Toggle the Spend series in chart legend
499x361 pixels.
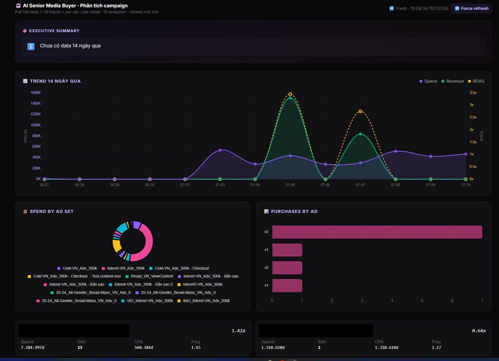(x=428, y=82)
